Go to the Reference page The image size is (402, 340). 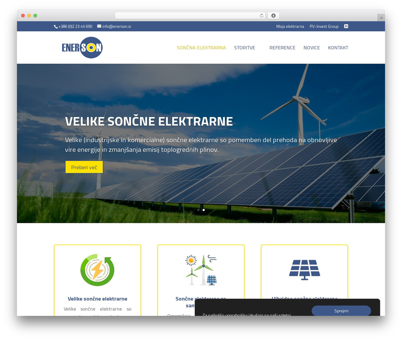(282, 48)
